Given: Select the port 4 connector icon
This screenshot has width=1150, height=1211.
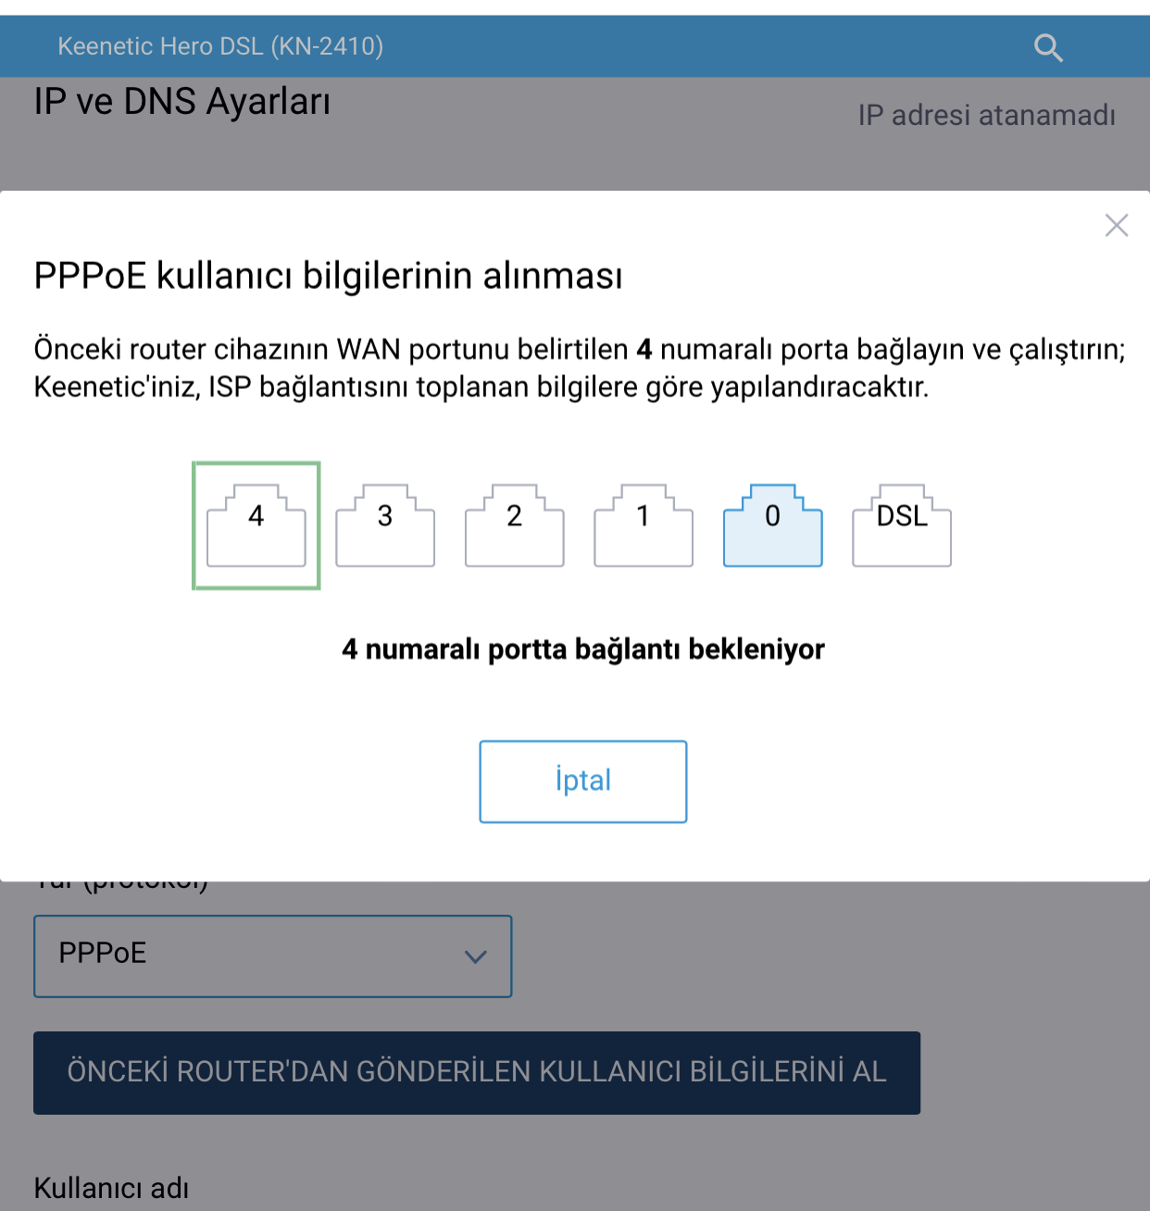Looking at the screenshot, I should click(x=256, y=525).
